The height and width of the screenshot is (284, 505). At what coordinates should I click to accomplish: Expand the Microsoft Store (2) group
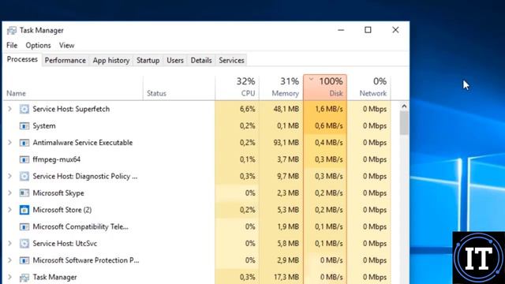click(x=9, y=210)
